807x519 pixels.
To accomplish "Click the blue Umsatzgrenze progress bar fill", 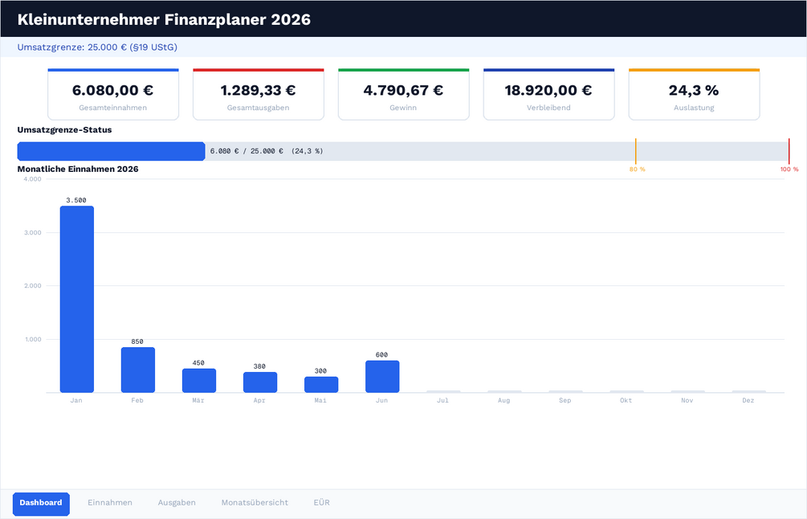I will click(x=111, y=151).
